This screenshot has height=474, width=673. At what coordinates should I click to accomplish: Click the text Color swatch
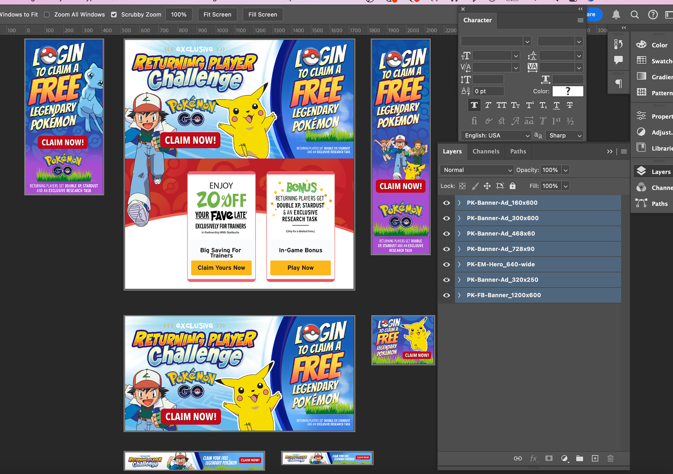point(568,91)
